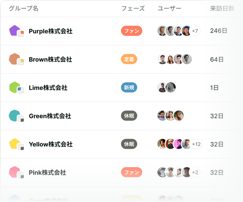Expand the +12 users badge for Yellow株式会社
This screenshot has height=202, width=243.
(x=196, y=144)
